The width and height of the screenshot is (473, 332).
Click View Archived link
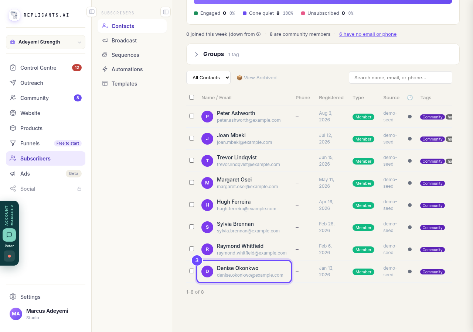point(256,77)
